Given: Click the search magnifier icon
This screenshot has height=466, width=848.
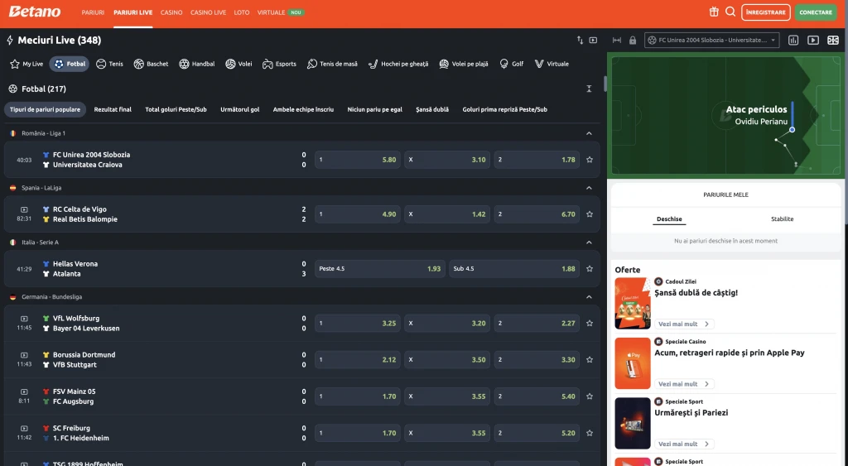Looking at the screenshot, I should (x=730, y=12).
